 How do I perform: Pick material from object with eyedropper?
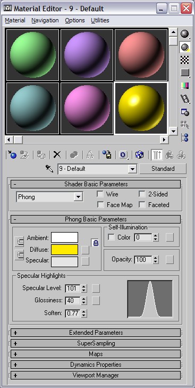click(x=49, y=169)
